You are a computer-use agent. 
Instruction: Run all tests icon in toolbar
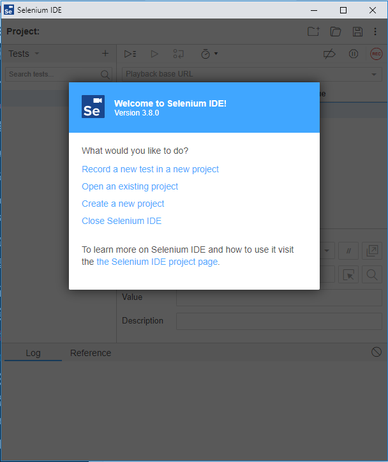(130, 54)
